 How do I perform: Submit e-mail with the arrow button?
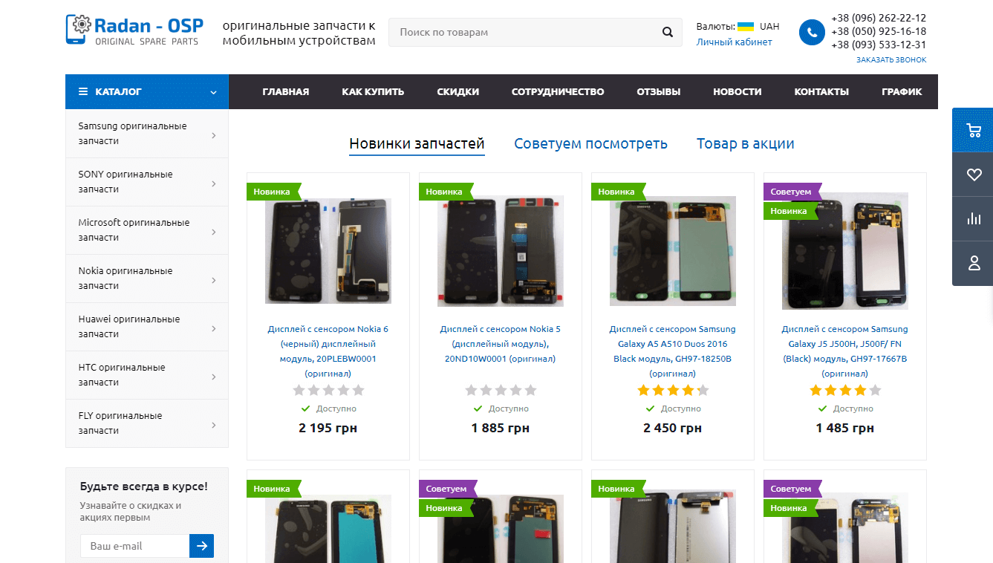[x=201, y=546]
